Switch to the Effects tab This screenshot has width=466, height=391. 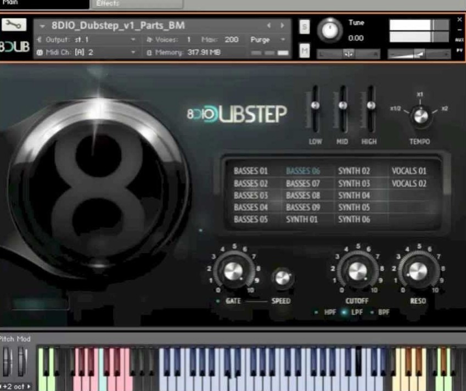(137, 3)
